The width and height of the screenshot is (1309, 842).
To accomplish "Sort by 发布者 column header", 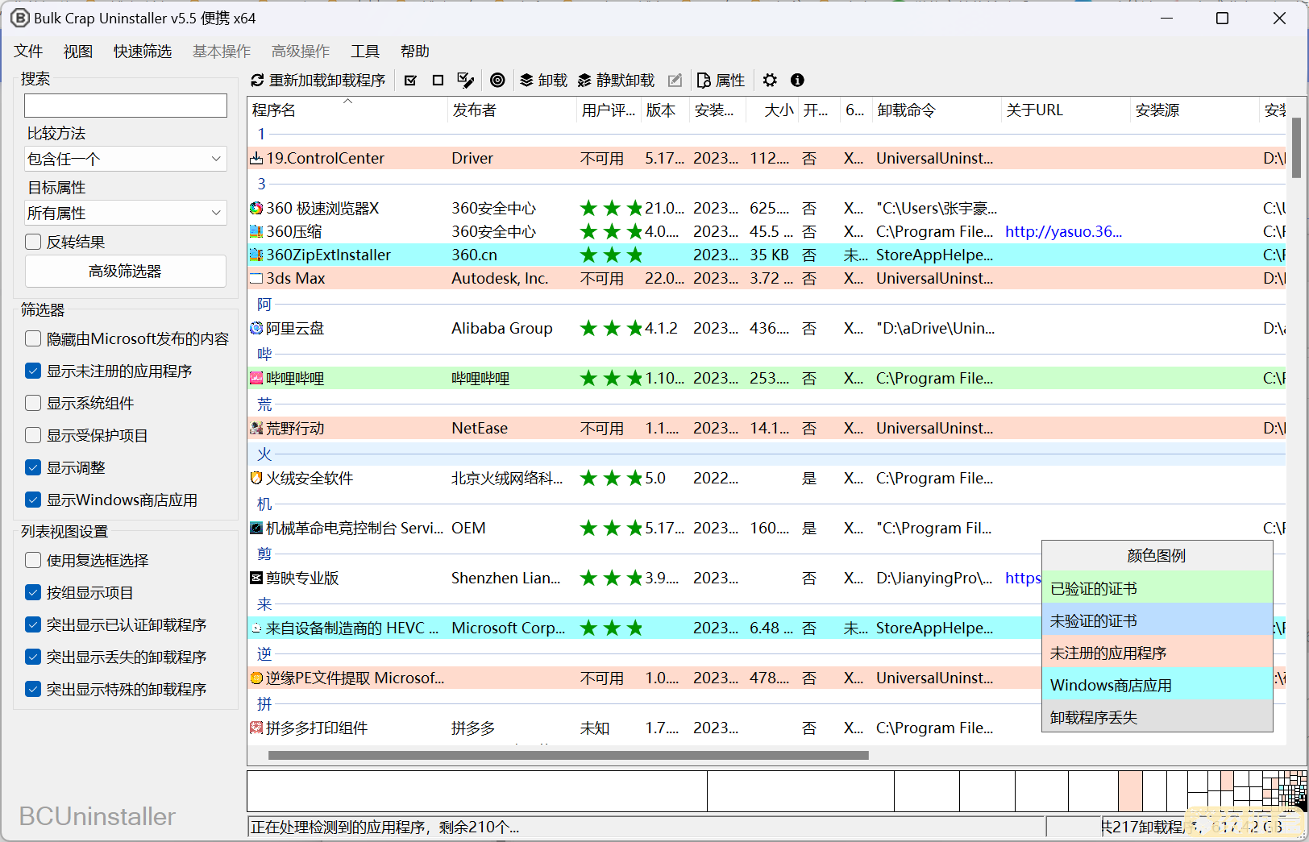I will (x=512, y=110).
